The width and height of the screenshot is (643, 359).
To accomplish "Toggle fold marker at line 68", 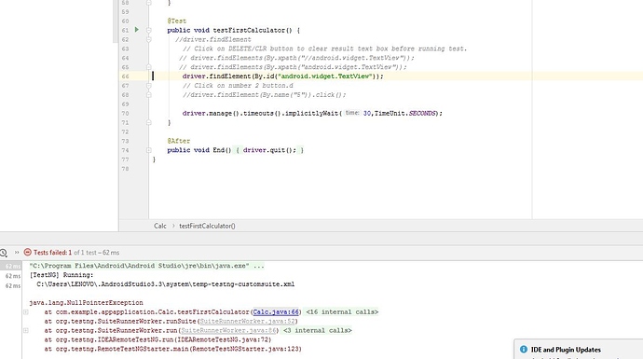I will pos(149,95).
